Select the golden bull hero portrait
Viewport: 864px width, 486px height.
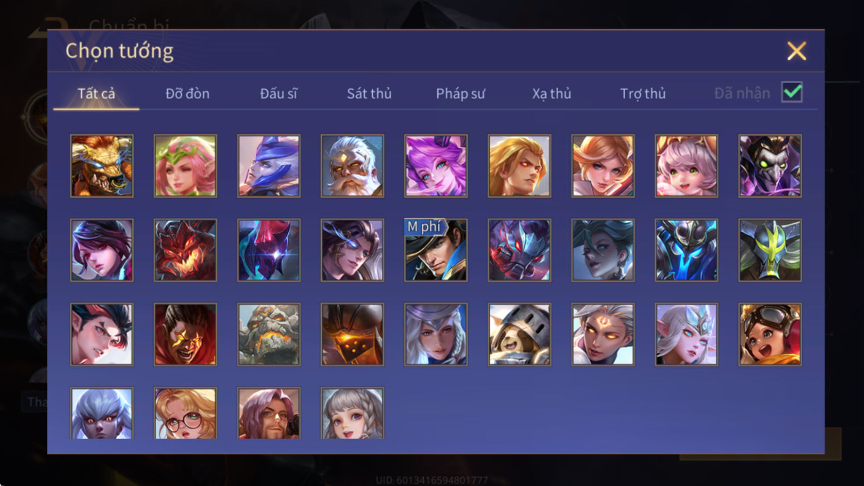tap(102, 166)
